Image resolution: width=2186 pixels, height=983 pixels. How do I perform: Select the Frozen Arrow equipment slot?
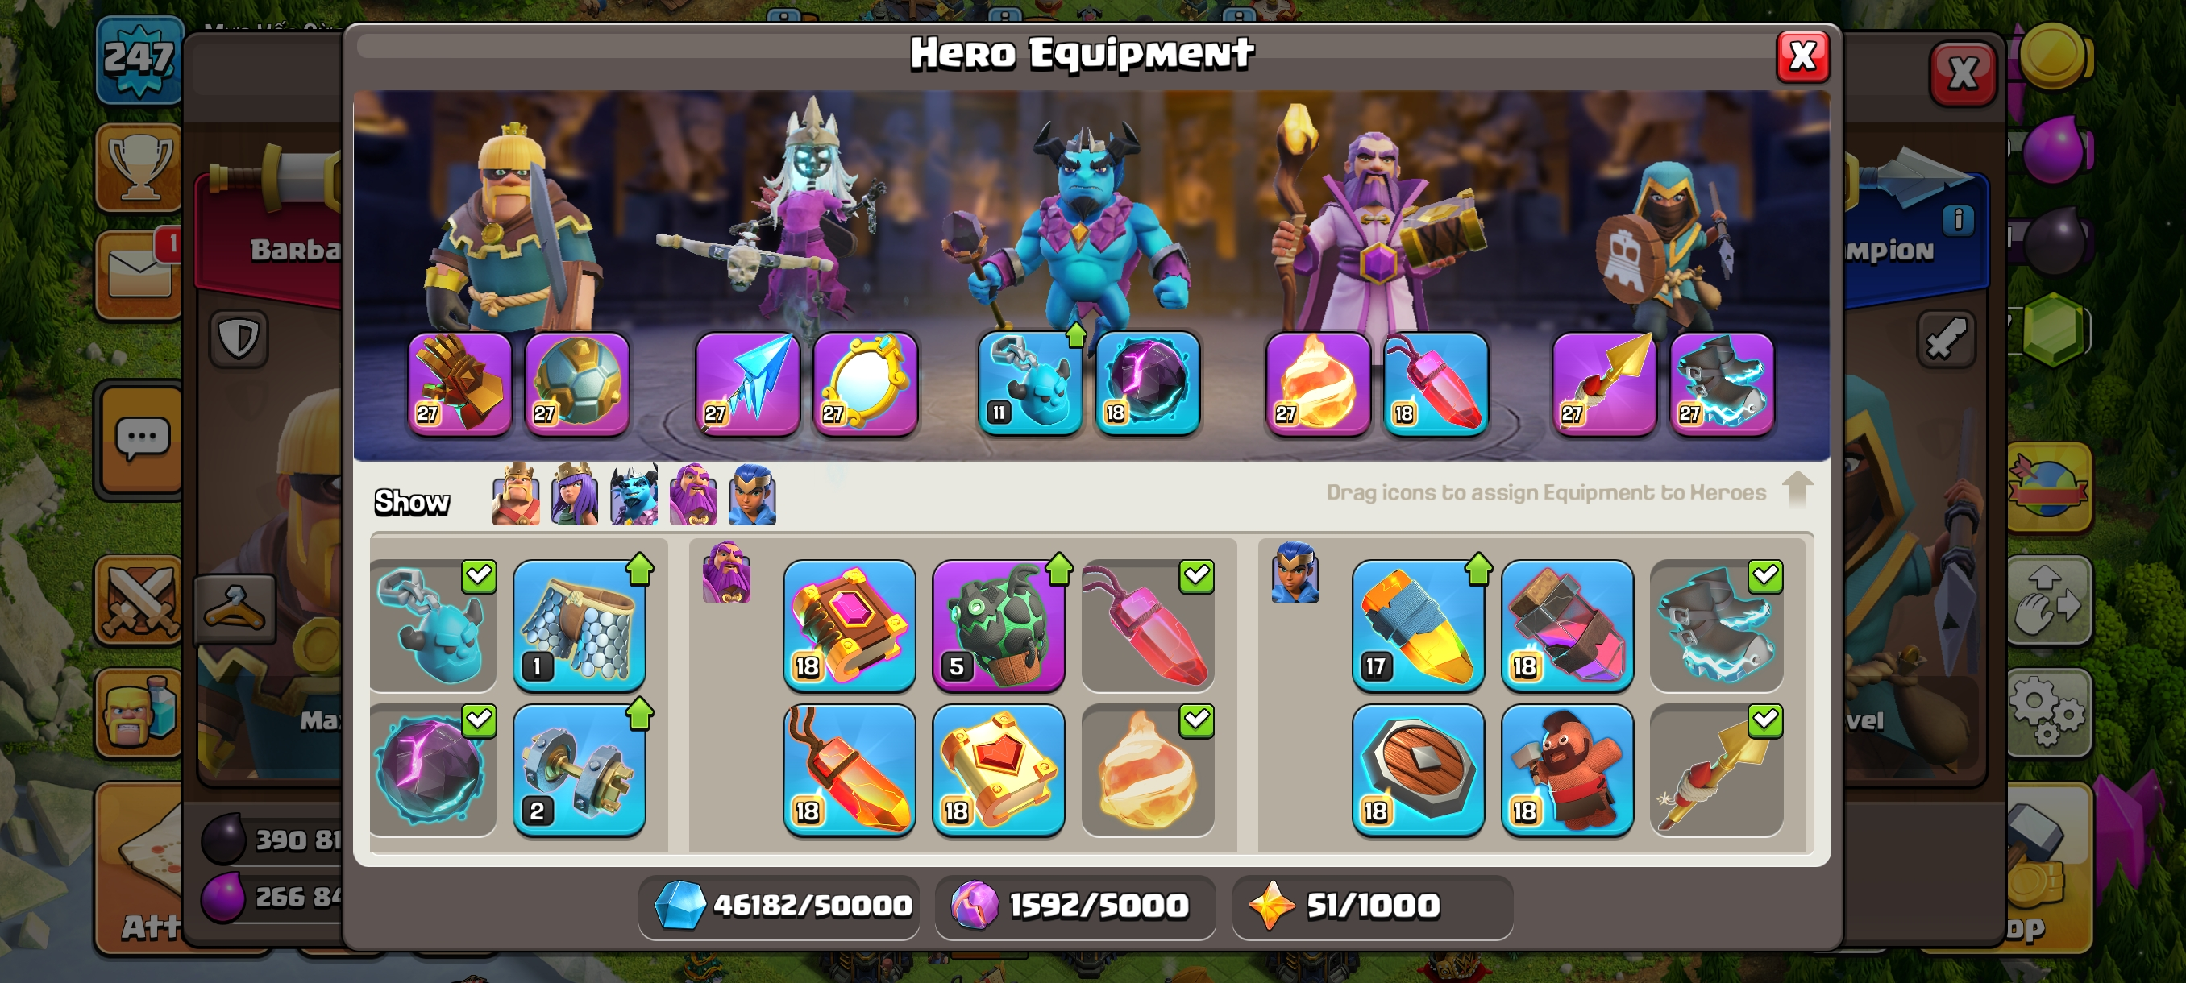[x=746, y=384]
